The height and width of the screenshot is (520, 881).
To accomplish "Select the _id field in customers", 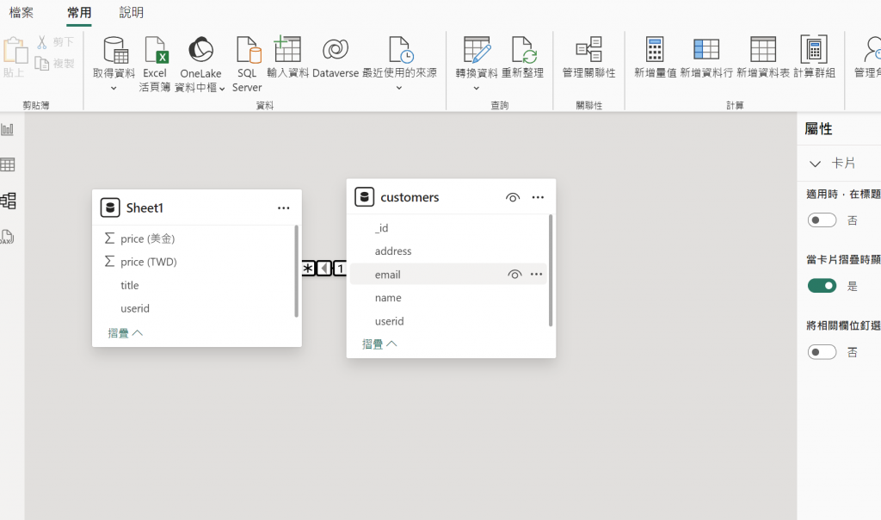I will [x=381, y=227].
